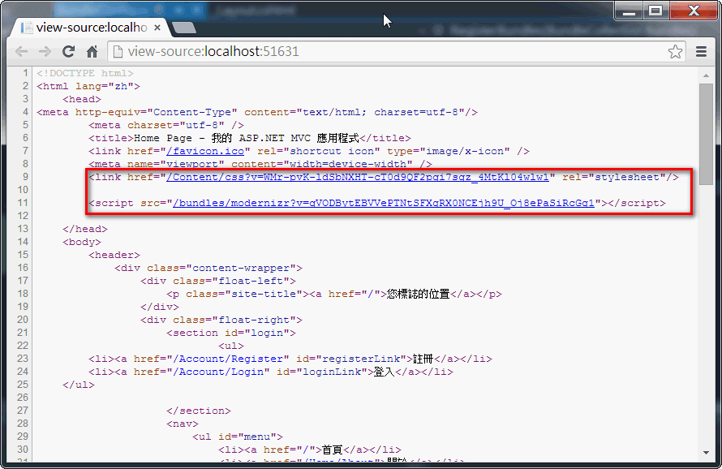Click the div class="float-right" line
The image size is (722, 469).
coord(221,320)
